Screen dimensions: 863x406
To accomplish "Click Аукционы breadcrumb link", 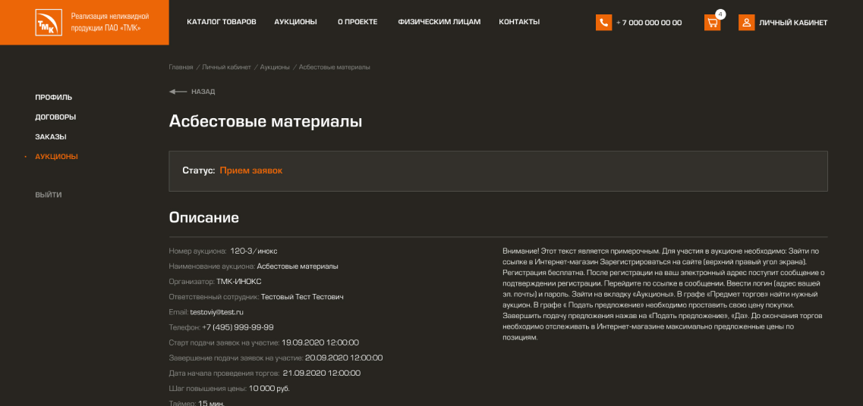I will [x=275, y=67].
